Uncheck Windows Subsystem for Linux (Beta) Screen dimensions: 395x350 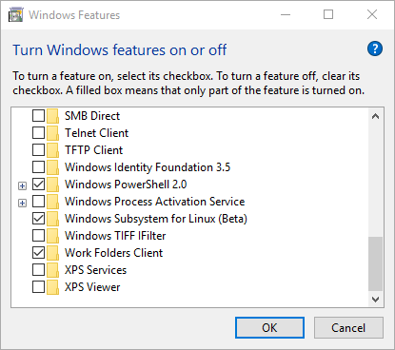click(x=38, y=219)
